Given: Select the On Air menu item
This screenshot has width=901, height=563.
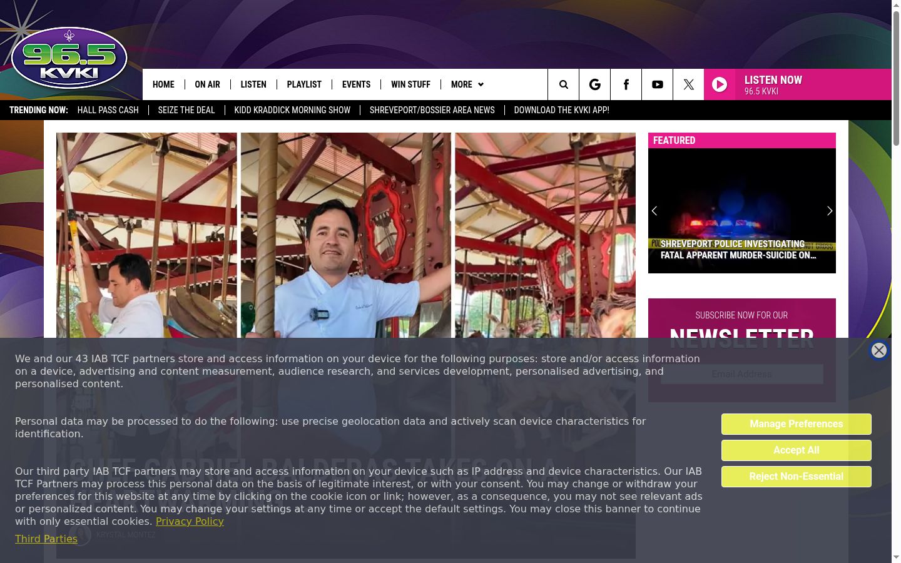Looking at the screenshot, I should click(x=207, y=84).
